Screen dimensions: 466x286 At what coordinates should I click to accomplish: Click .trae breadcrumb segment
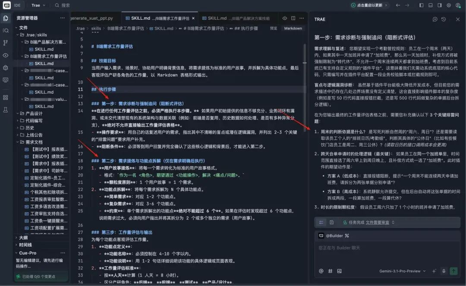coord(80,28)
